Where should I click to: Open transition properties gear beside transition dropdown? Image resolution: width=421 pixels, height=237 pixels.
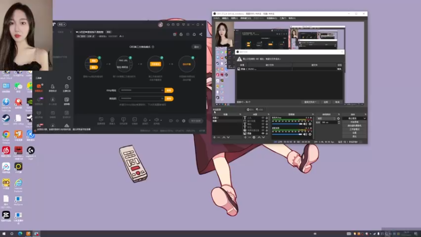point(338,118)
